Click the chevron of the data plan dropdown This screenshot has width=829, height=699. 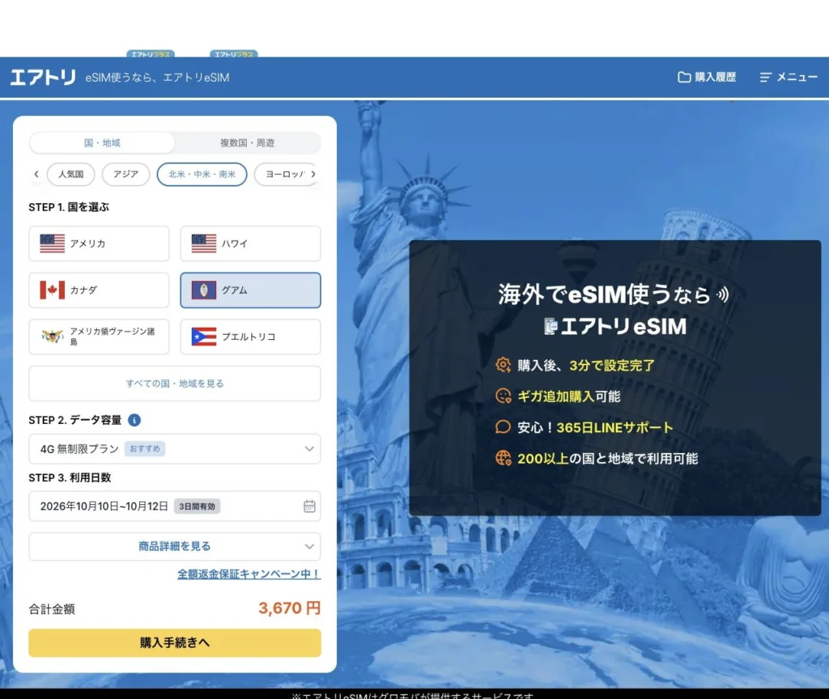point(309,449)
